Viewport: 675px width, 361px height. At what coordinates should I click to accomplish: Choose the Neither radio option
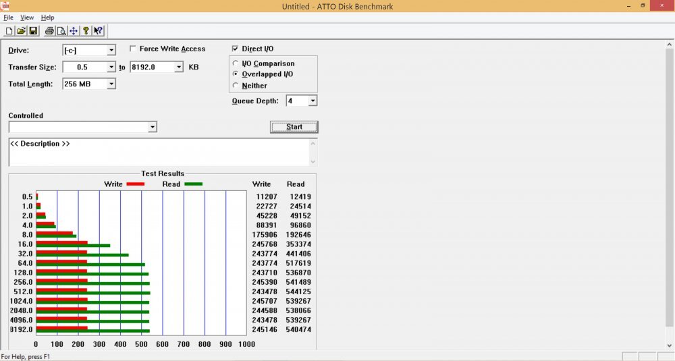tap(236, 86)
